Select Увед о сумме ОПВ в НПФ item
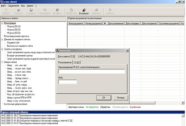The height and width of the screenshot is (126, 186). pos(19,98)
